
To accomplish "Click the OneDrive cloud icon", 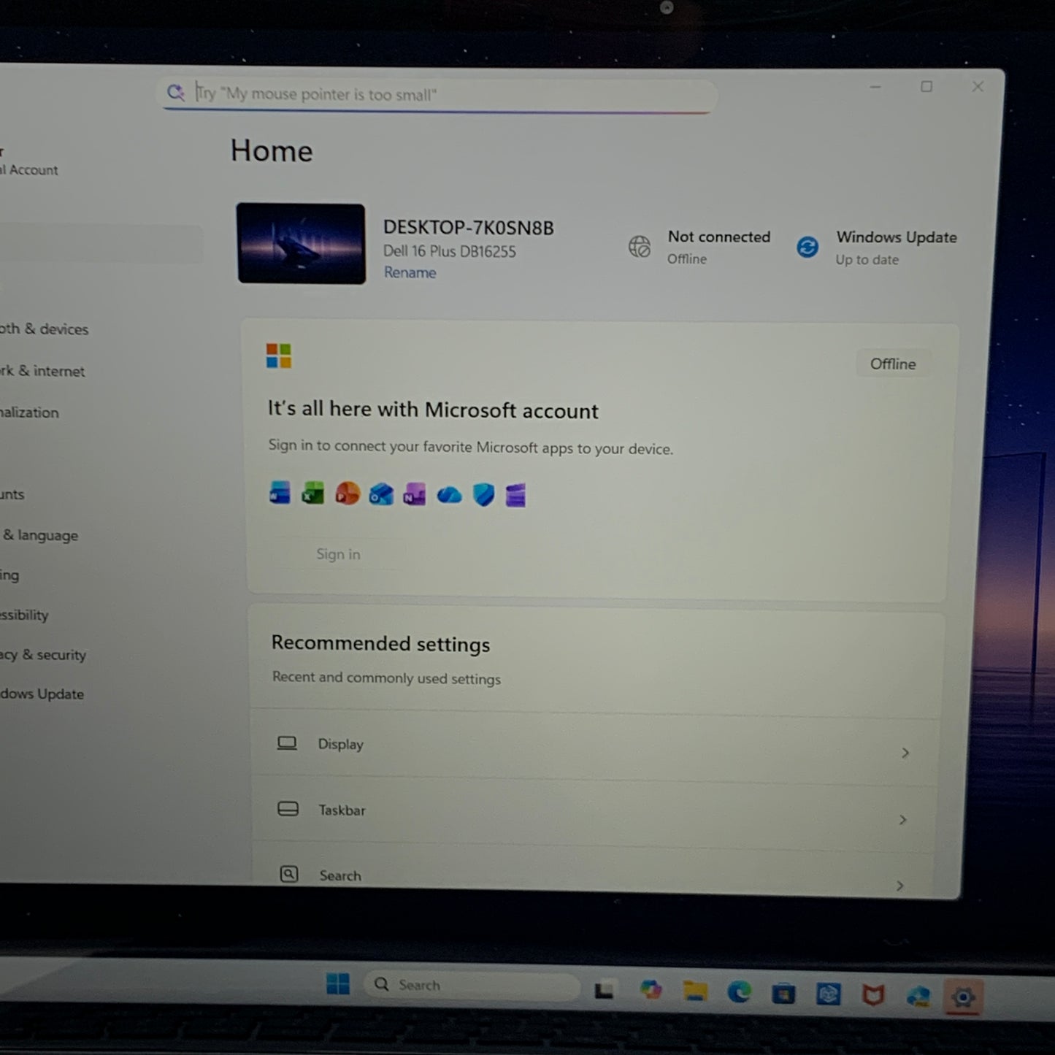I will coord(449,494).
